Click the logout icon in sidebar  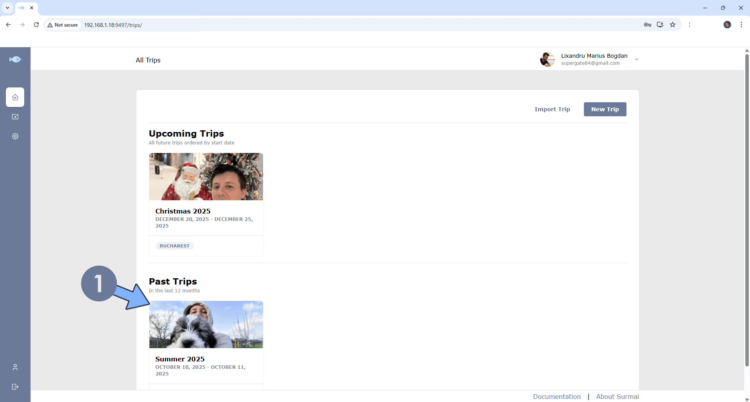click(x=15, y=387)
